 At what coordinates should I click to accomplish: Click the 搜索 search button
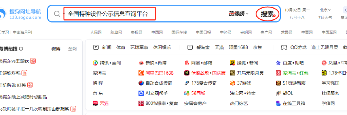[267, 14]
